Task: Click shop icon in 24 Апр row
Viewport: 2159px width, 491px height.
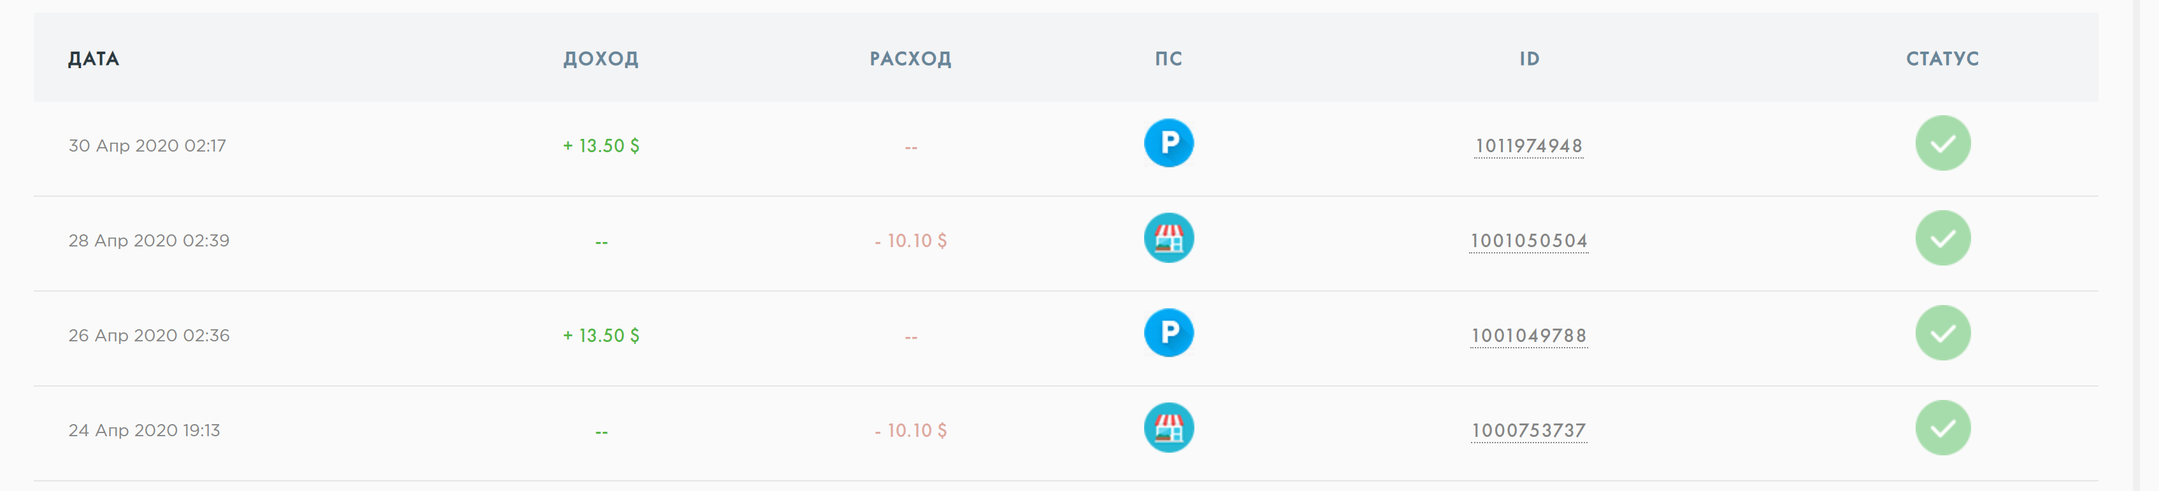Action: coord(1168,428)
